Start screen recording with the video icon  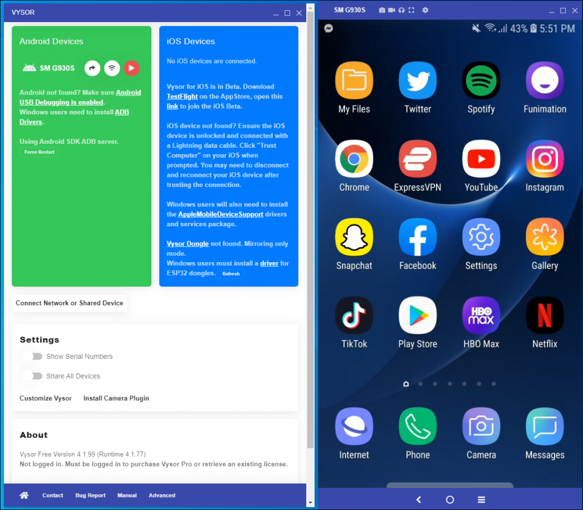(x=392, y=10)
